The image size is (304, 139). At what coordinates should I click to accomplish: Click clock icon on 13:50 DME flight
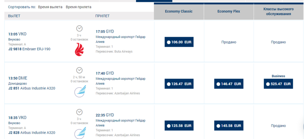coord(79,70)
